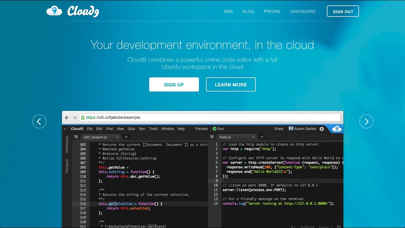The image size is (405, 228).
Task: Open the right pane tab list icon
Action: pos(212,137)
